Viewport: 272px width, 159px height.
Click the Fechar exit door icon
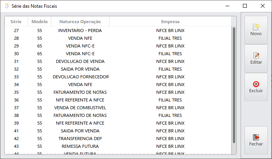256,137
